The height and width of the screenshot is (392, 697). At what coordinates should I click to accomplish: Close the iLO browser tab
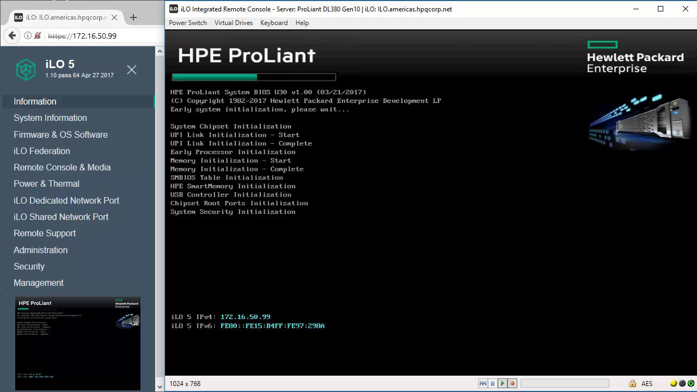tap(114, 17)
